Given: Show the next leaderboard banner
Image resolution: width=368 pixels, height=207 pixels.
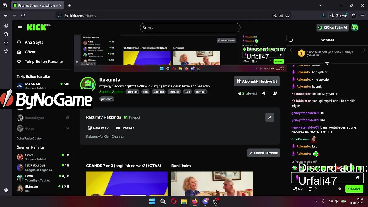Looking at the screenshot, I should coord(363,50).
